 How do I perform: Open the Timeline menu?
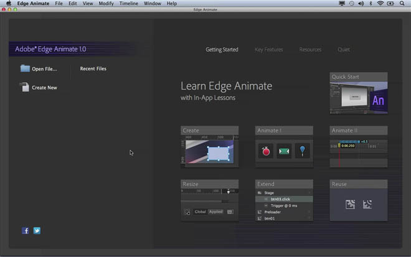129,3
